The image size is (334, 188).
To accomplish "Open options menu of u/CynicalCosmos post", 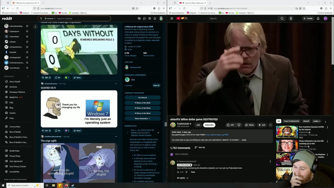I will (x=116, y=84).
